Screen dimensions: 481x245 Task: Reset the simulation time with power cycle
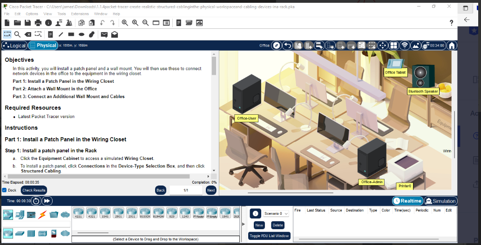36,201
